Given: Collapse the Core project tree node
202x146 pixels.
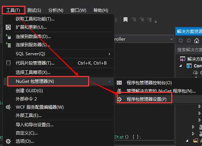Looking at the screenshot, I should (181, 66).
